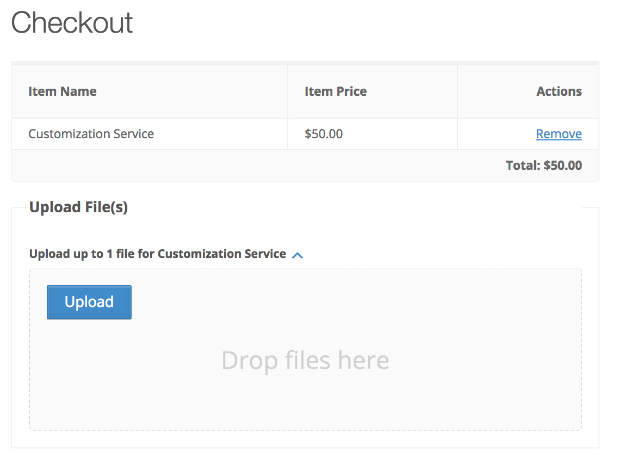Viewport: 619px width, 455px height.
Task: Click the Item Price column header
Action: [x=335, y=91]
